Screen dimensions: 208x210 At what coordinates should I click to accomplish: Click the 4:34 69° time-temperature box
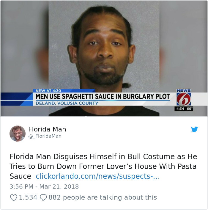[184, 109]
